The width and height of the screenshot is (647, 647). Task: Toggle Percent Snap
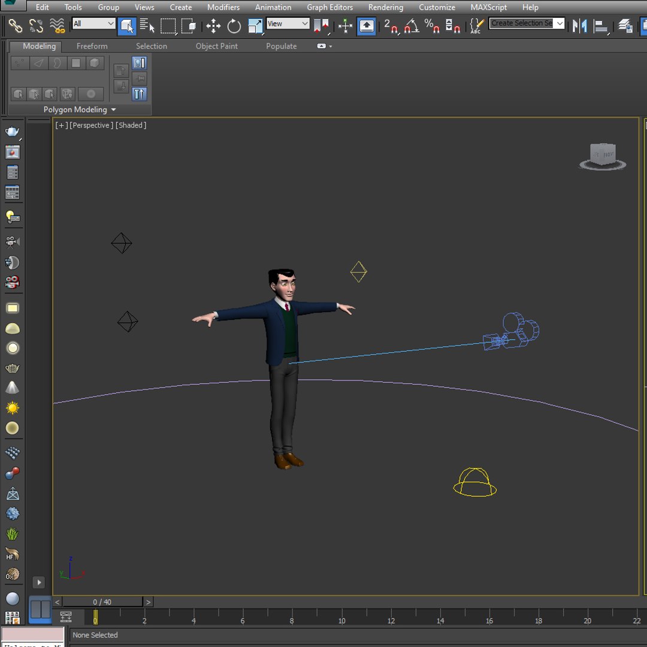[431, 26]
